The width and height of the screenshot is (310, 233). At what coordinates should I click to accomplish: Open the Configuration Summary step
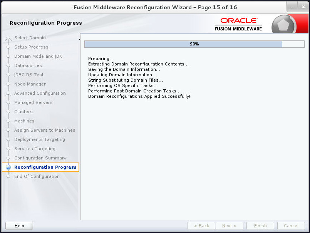click(x=40, y=158)
